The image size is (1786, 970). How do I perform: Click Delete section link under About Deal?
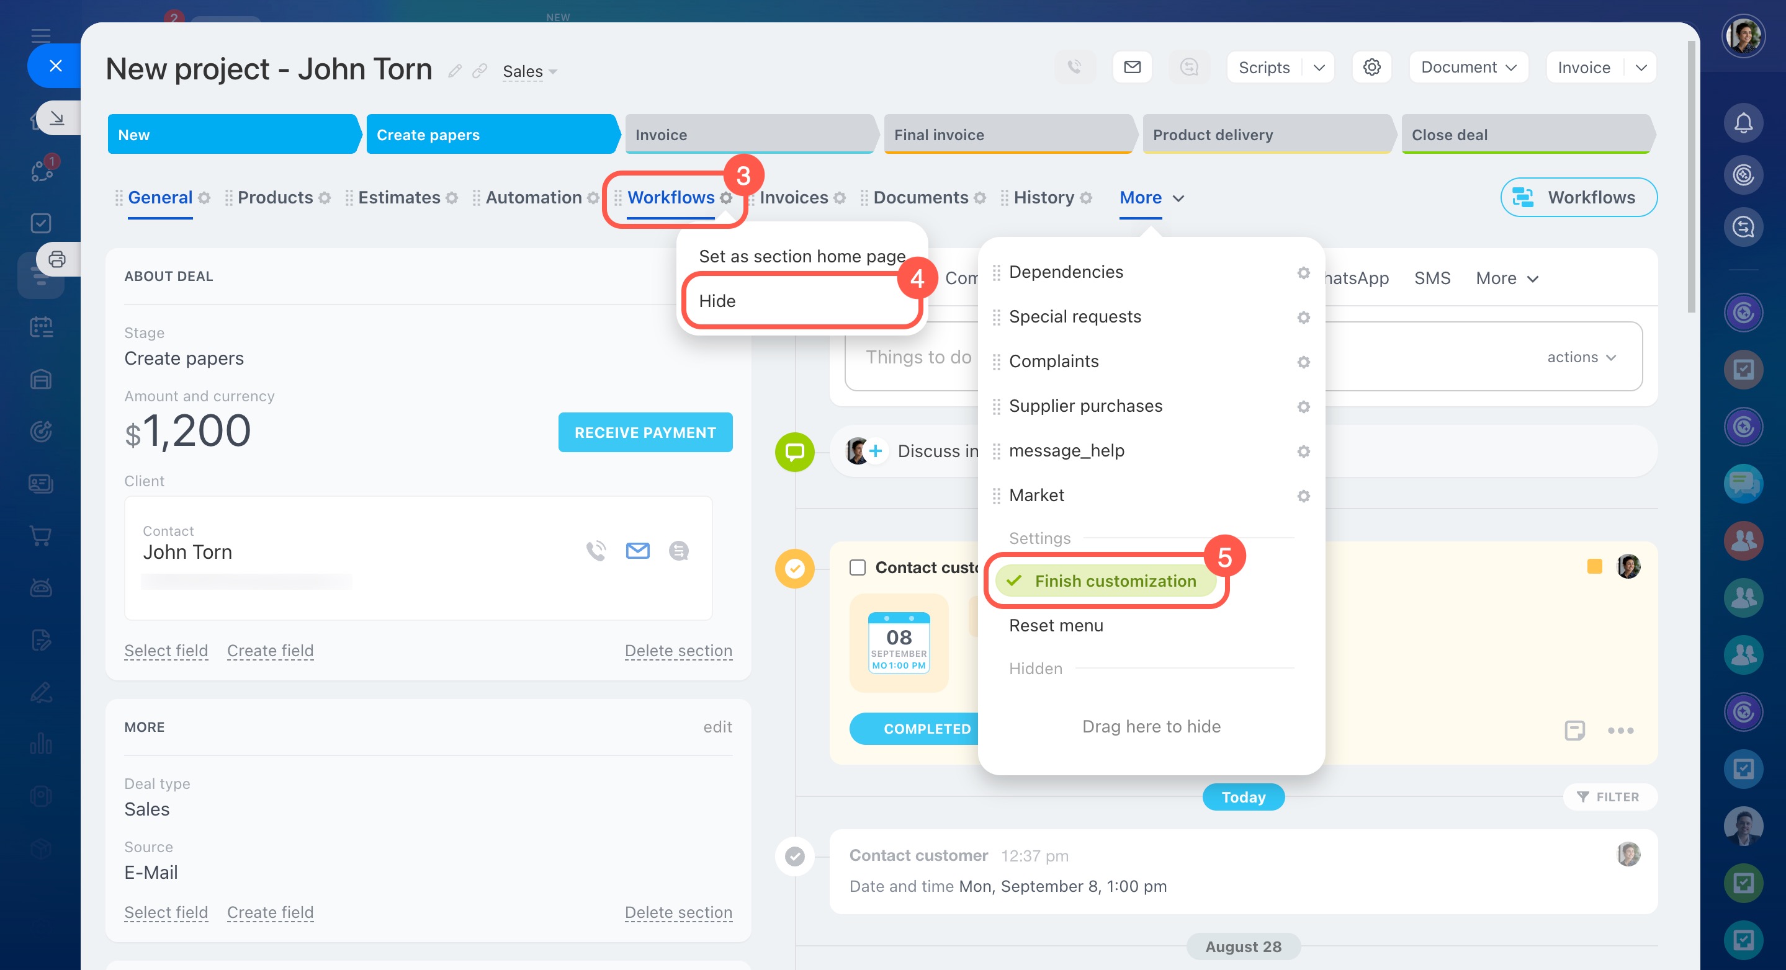pyautogui.click(x=678, y=651)
